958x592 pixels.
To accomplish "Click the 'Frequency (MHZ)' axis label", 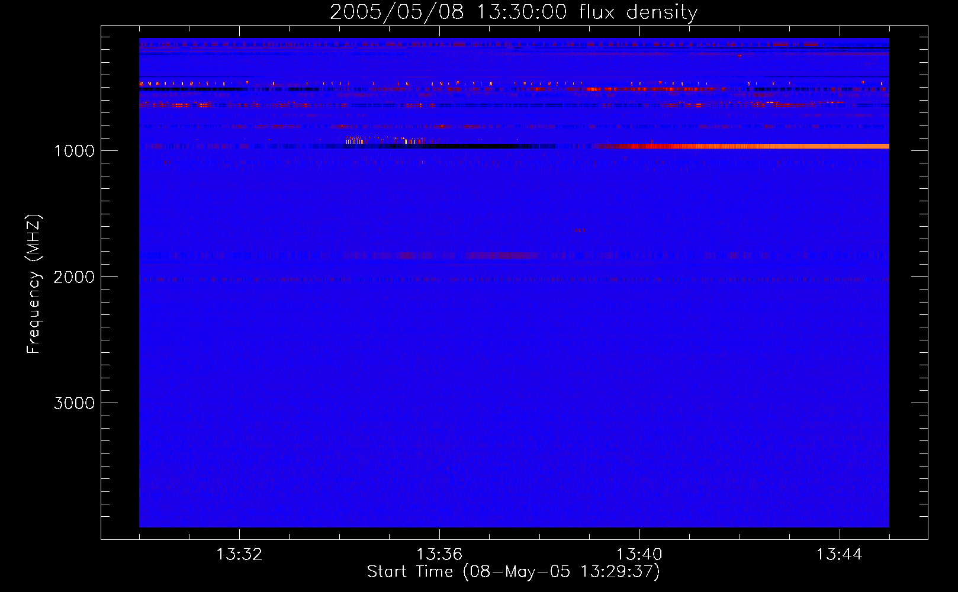I will (34, 284).
